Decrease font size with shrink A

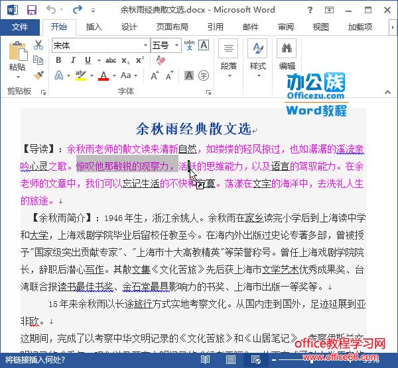point(170,75)
